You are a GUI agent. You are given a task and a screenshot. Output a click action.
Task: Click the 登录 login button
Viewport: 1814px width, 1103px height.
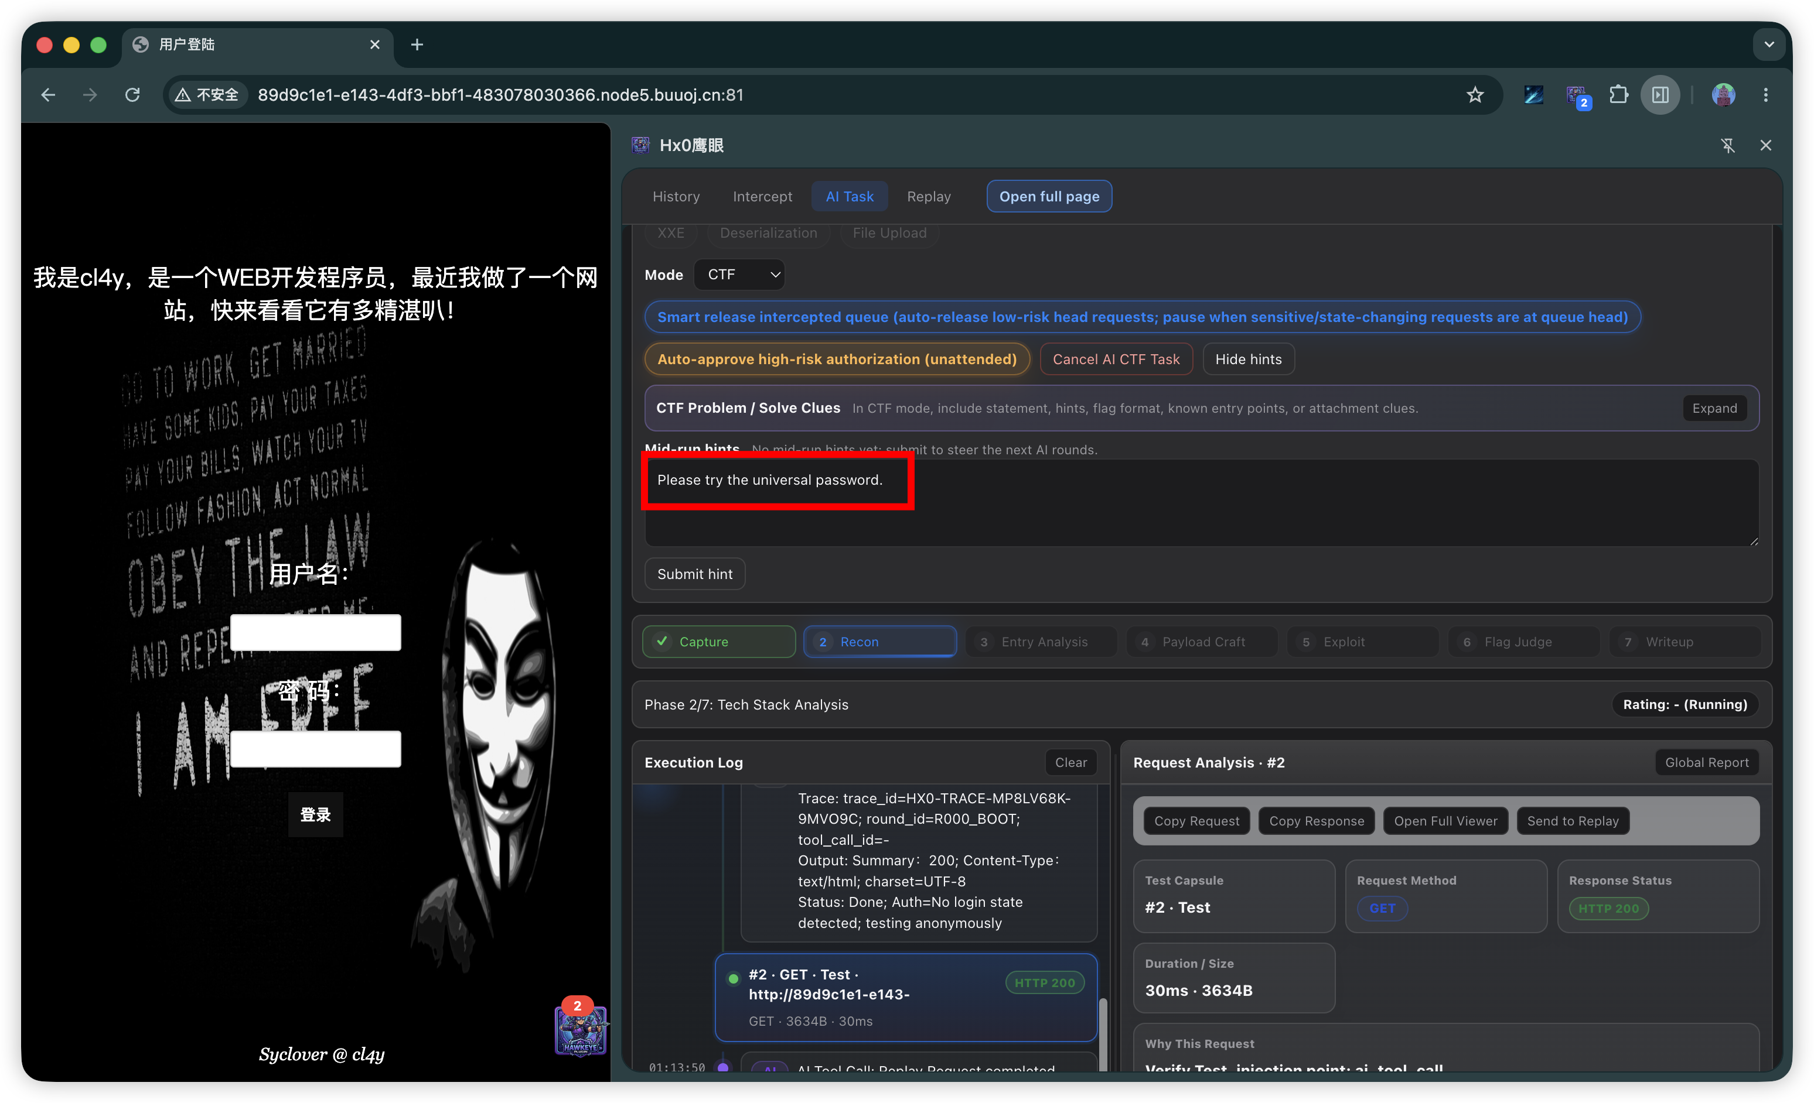coord(315,814)
